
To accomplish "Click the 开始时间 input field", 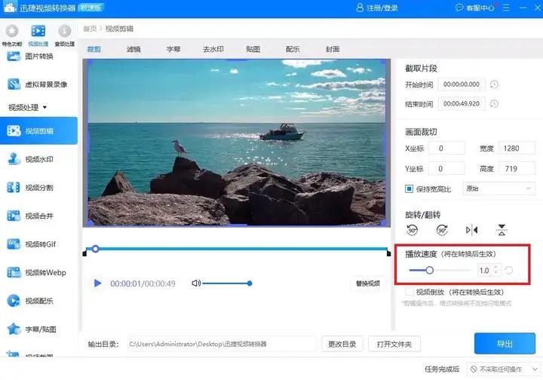I will pyautogui.click(x=462, y=84).
